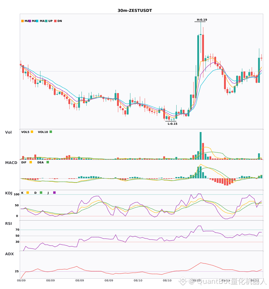Viewport: 269px width, 289px height.
Task: Click the tallest green volume bar
Action: tap(201, 146)
